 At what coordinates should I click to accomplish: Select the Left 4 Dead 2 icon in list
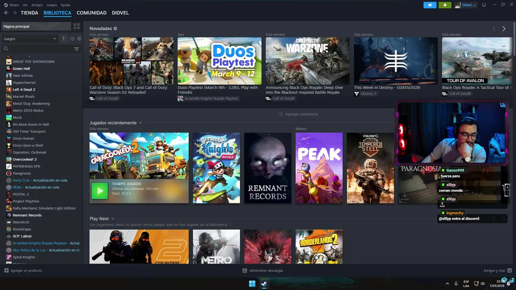pyautogui.click(x=9, y=89)
